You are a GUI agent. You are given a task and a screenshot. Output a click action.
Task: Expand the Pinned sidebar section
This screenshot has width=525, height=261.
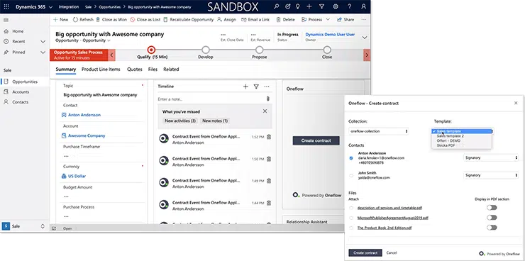[43, 52]
